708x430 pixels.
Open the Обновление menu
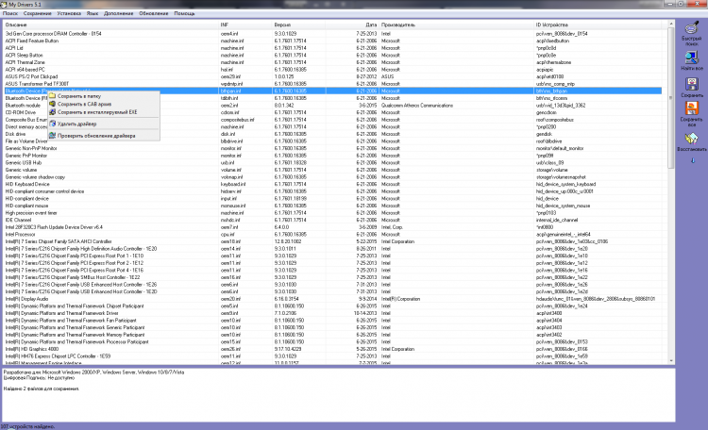point(154,13)
